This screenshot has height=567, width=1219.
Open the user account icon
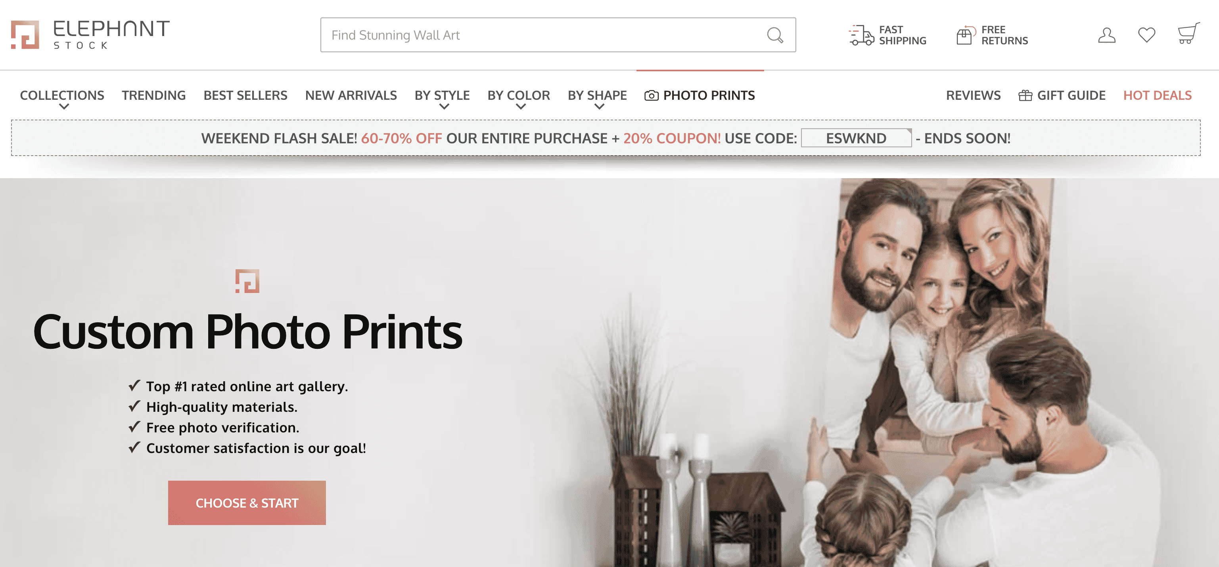coord(1106,35)
